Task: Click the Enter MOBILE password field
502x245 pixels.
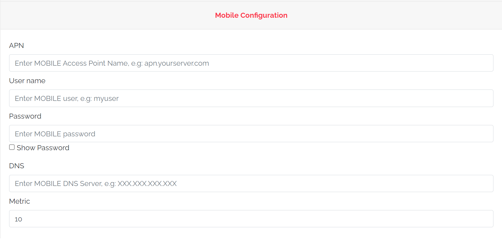Action: 55,134
